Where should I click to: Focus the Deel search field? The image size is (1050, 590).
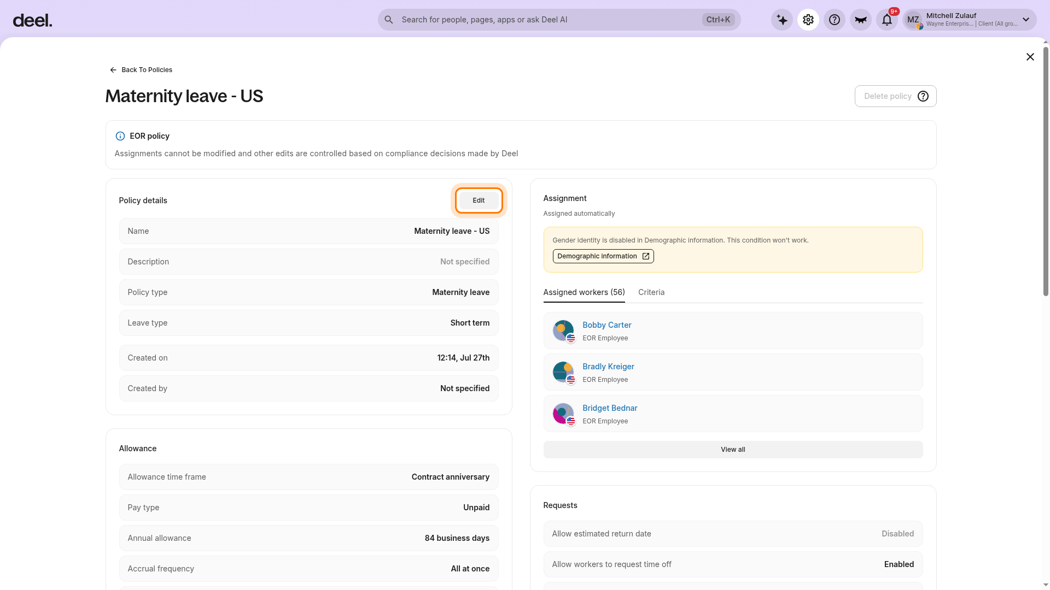(x=559, y=20)
